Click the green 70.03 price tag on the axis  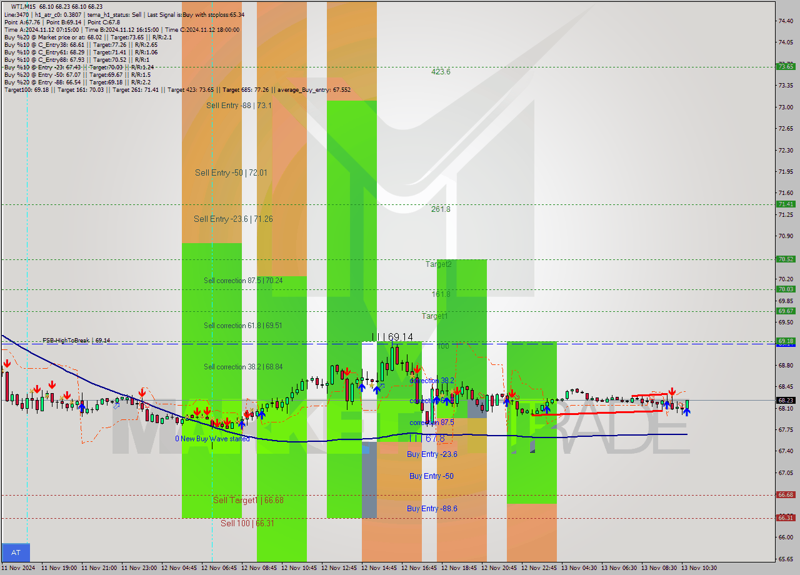[x=786, y=289]
